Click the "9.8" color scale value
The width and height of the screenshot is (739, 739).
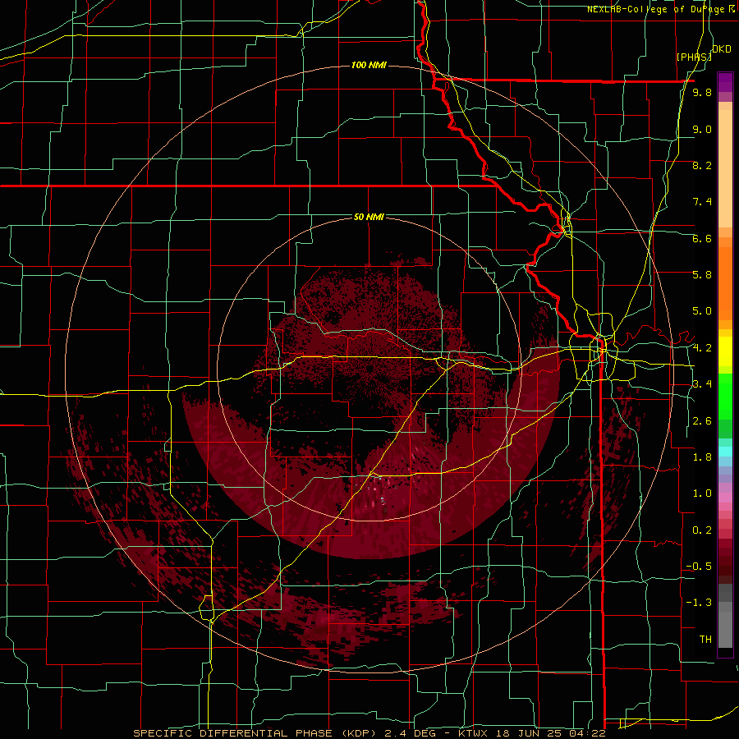(702, 93)
